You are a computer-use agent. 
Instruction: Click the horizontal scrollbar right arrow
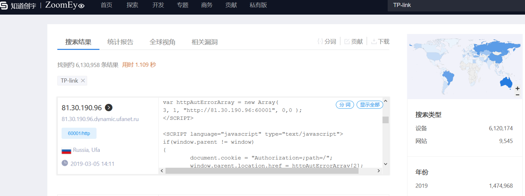(379, 171)
